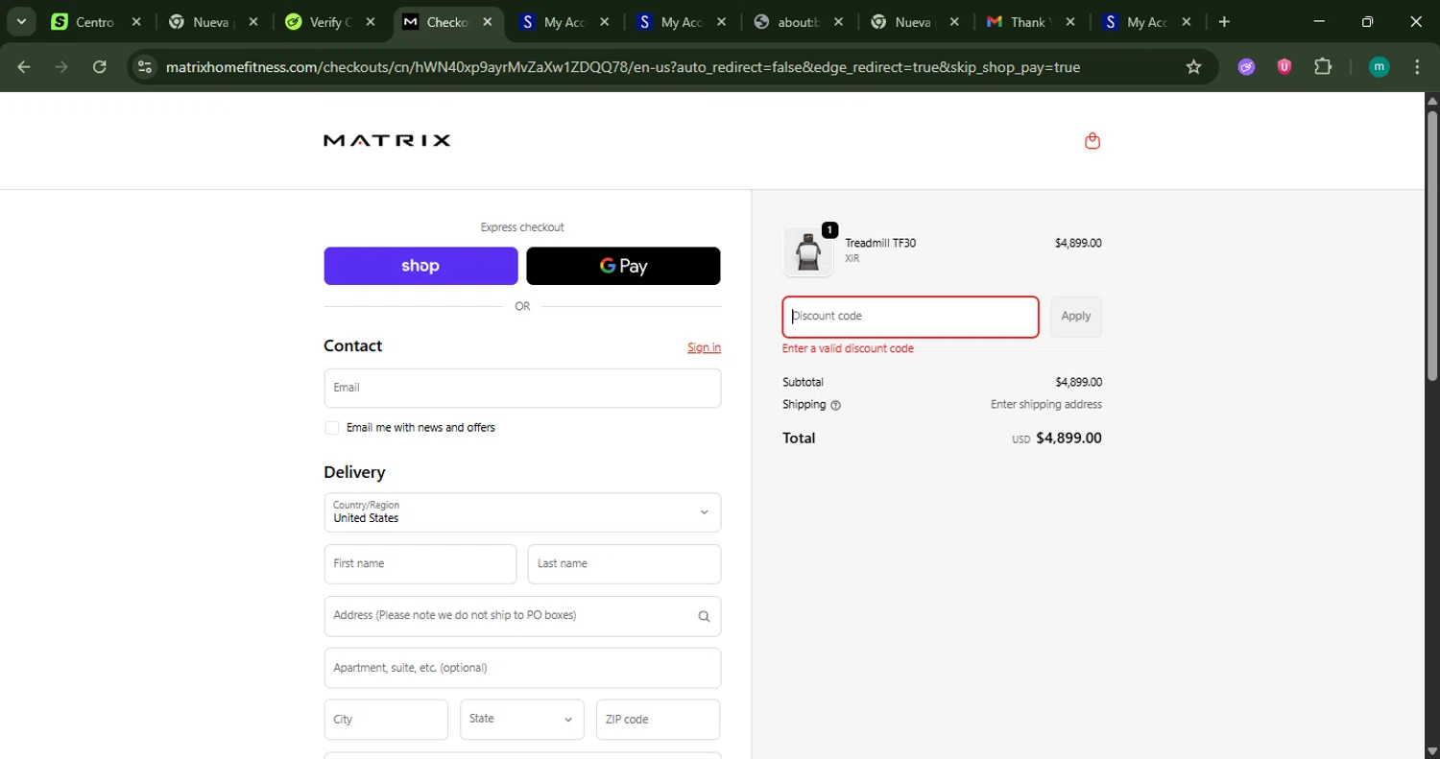
Task: Open the red shield U extension
Action: point(1284,67)
